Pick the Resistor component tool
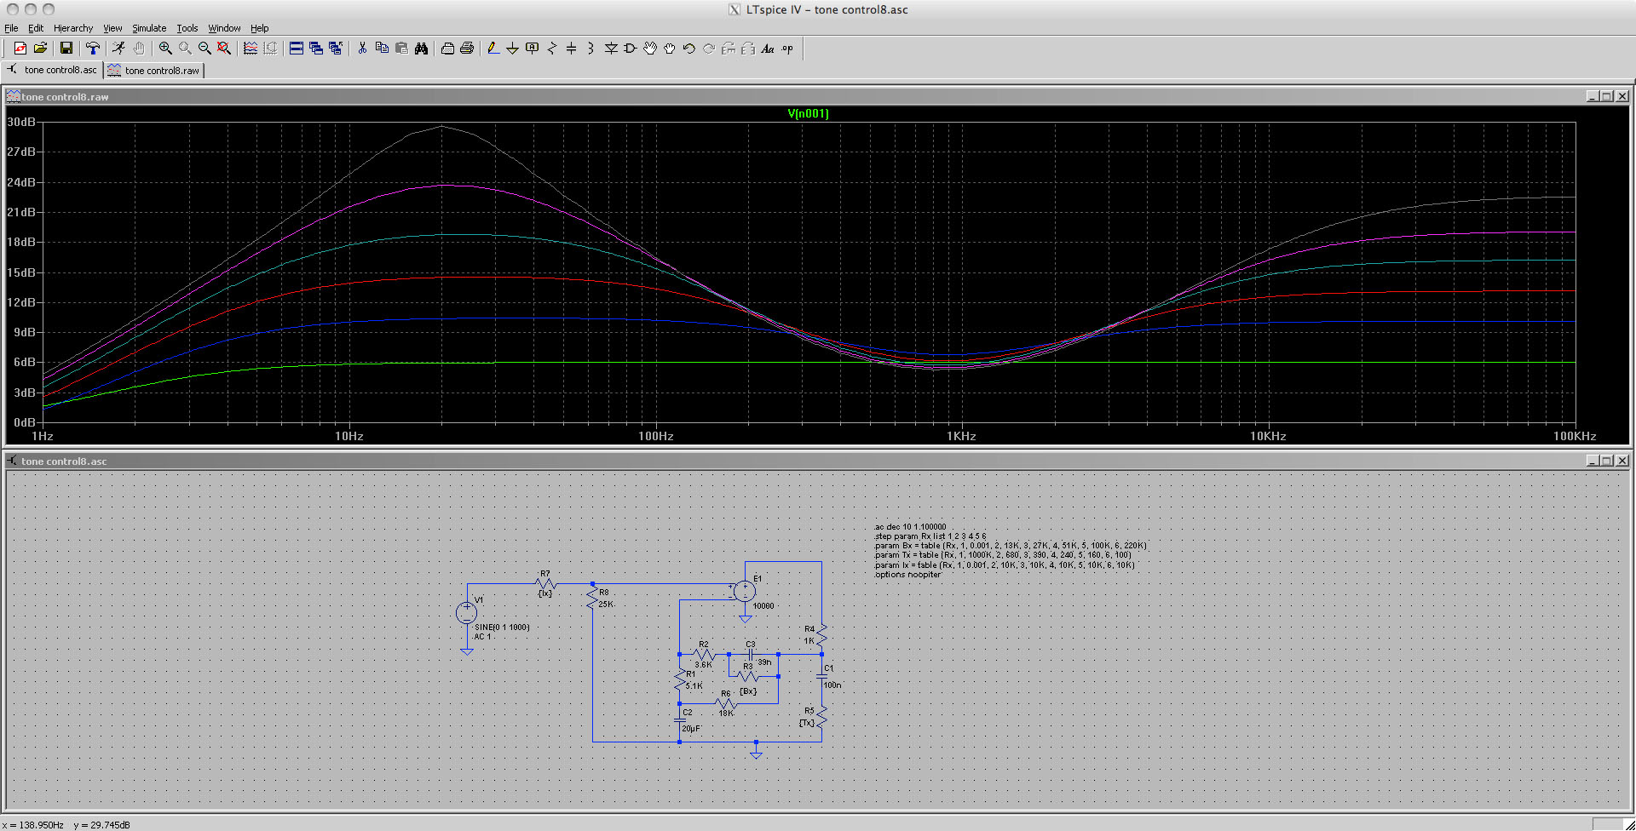Image resolution: width=1636 pixels, height=831 pixels. [551, 49]
